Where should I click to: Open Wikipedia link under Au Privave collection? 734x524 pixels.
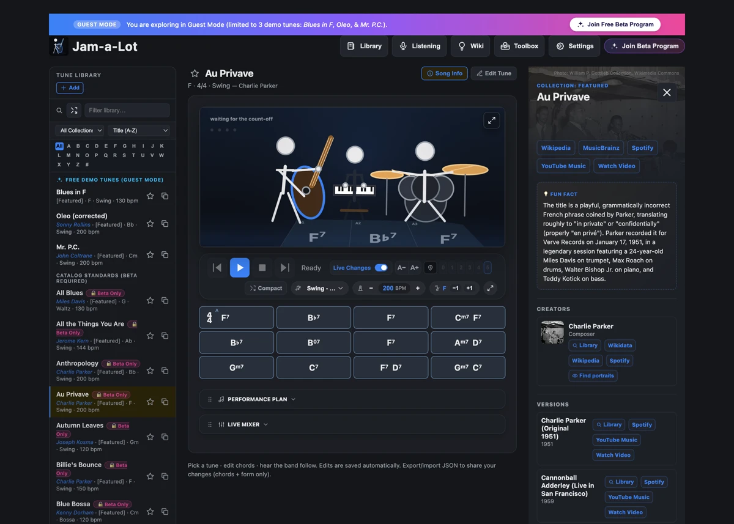556,148
